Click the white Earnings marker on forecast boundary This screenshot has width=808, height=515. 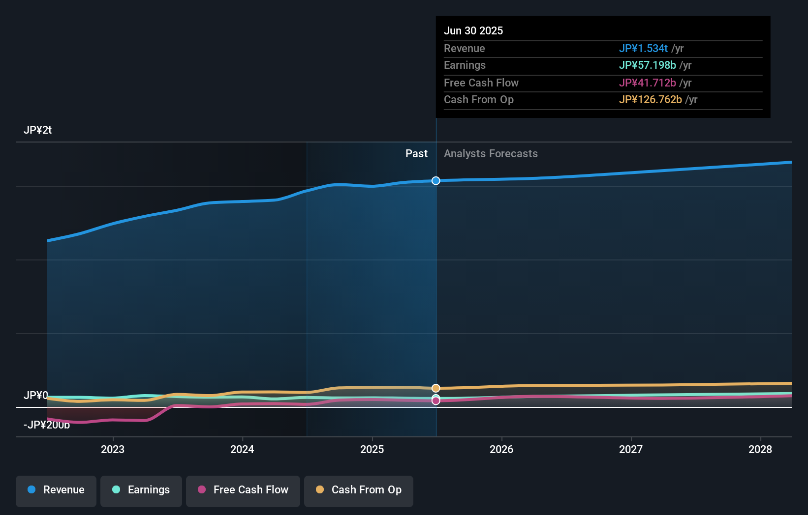435,396
